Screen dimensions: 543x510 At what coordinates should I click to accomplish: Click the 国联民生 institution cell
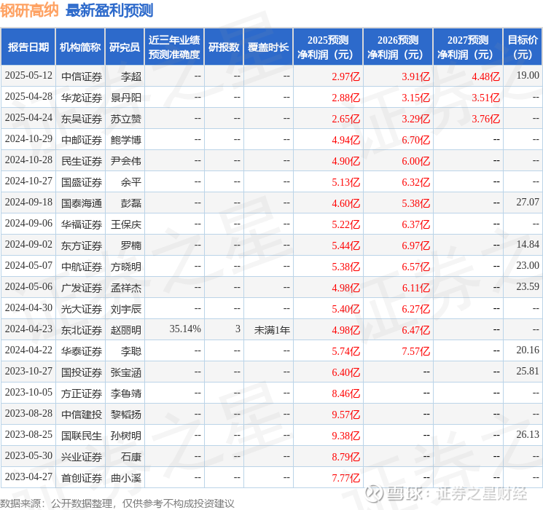tap(82, 436)
